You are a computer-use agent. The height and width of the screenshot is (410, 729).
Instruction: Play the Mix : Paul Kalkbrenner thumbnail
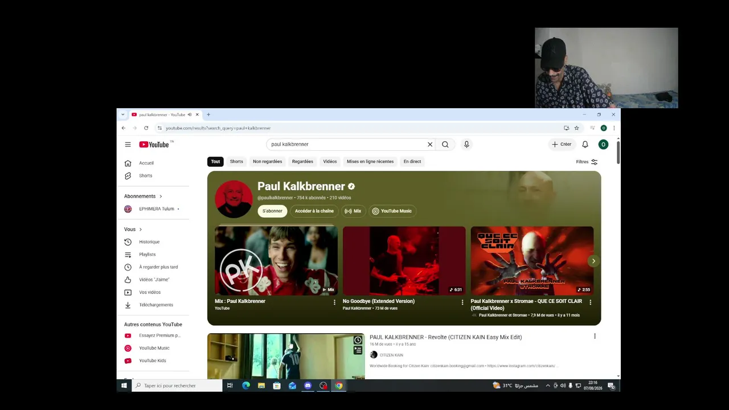[276, 261]
